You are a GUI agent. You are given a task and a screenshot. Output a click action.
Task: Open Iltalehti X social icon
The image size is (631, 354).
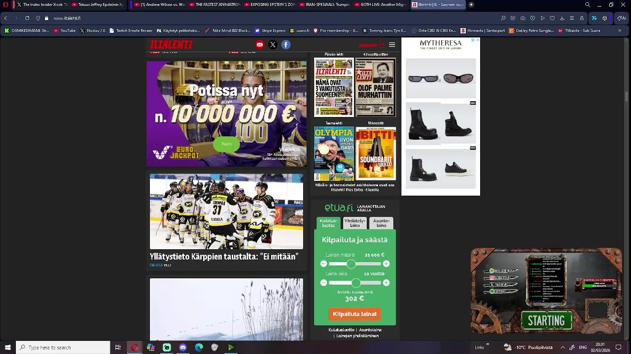pos(273,45)
